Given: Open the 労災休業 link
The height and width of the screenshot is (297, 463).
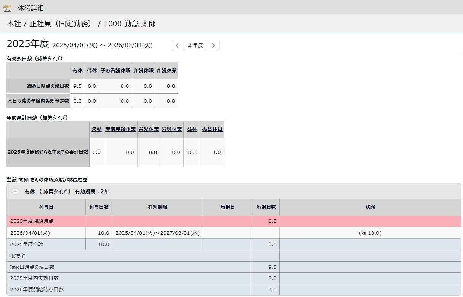Looking at the screenshot, I should click(x=171, y=129).
